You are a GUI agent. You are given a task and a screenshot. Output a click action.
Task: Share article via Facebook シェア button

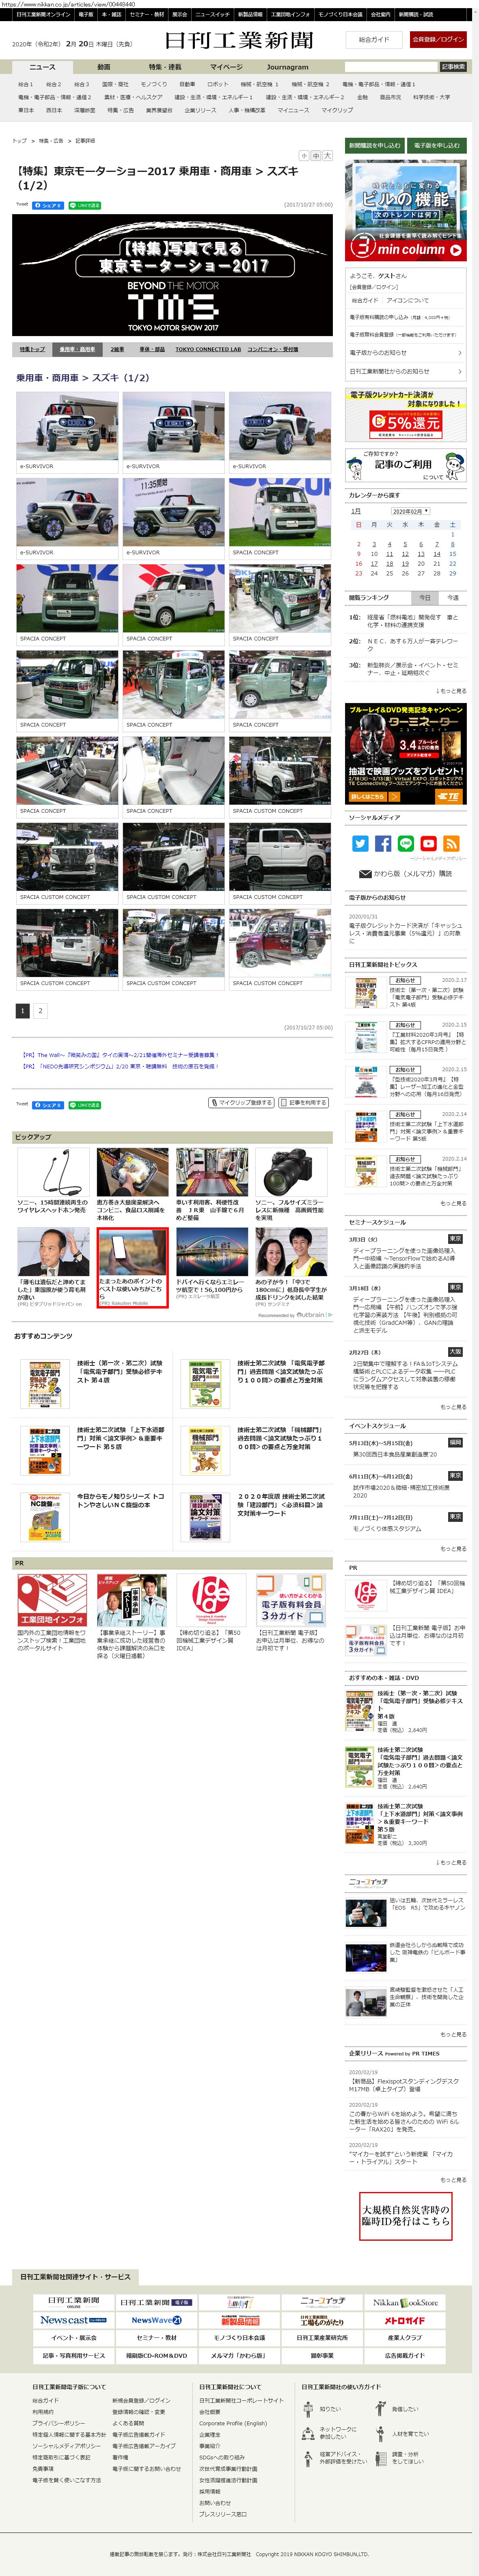coord(48,205)
